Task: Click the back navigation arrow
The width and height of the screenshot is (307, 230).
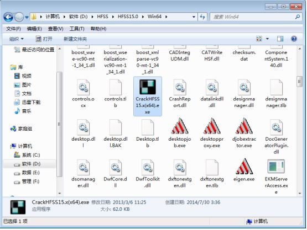Action: point(8,17)
